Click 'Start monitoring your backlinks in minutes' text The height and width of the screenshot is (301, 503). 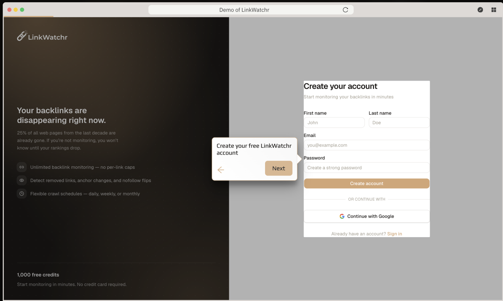point(348,97)
